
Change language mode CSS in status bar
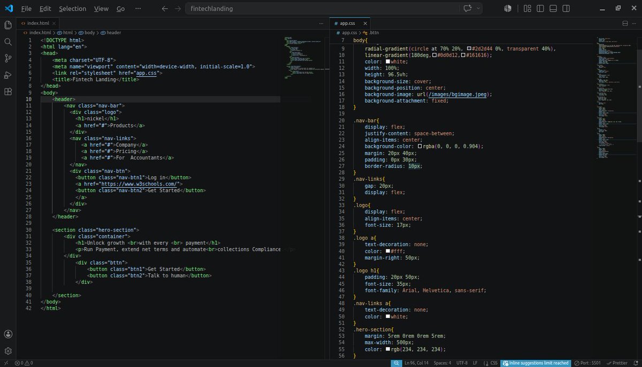point(494,363)
